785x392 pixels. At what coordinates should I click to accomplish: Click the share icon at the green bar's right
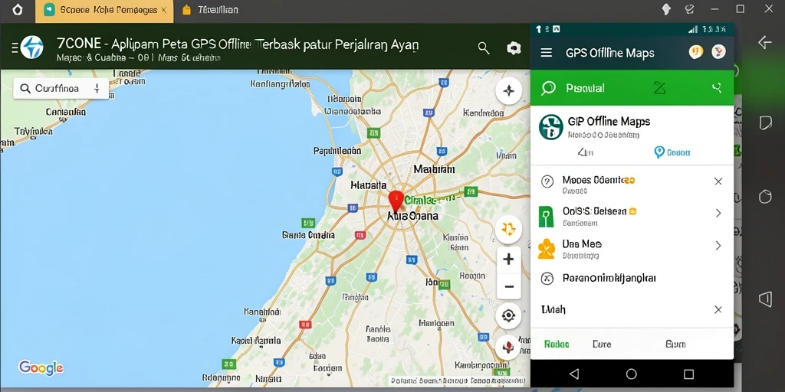[717, 89]
